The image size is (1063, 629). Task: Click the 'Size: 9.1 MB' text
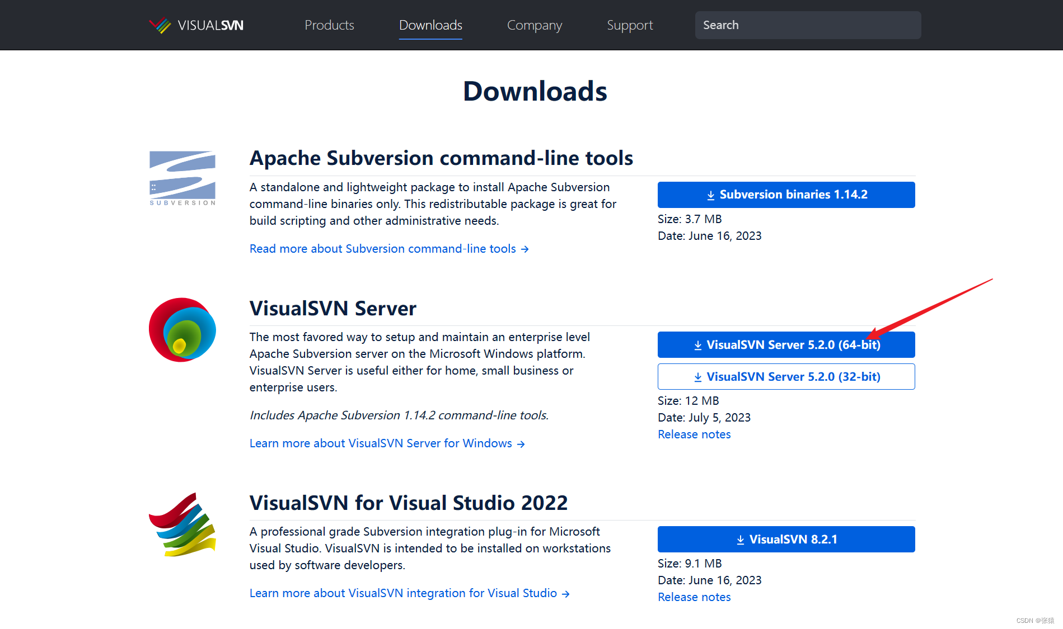pyautogui.click(x=690, y=564)
